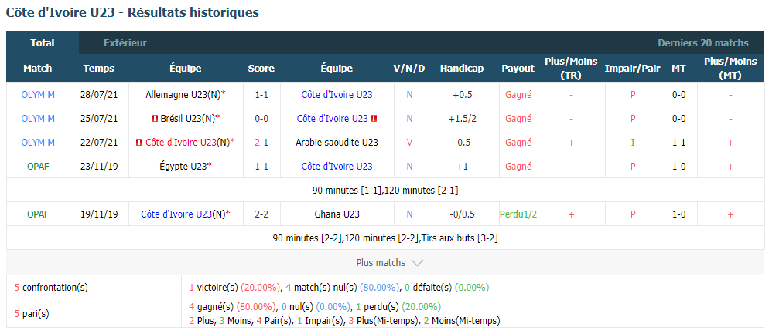Click the chevron icon next to Plus matchs

click(417, 263)
